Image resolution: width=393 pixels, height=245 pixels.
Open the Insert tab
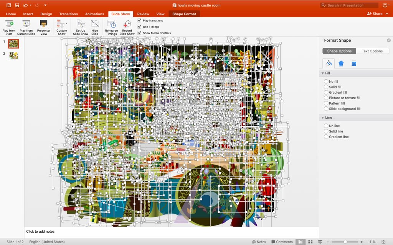28,14
